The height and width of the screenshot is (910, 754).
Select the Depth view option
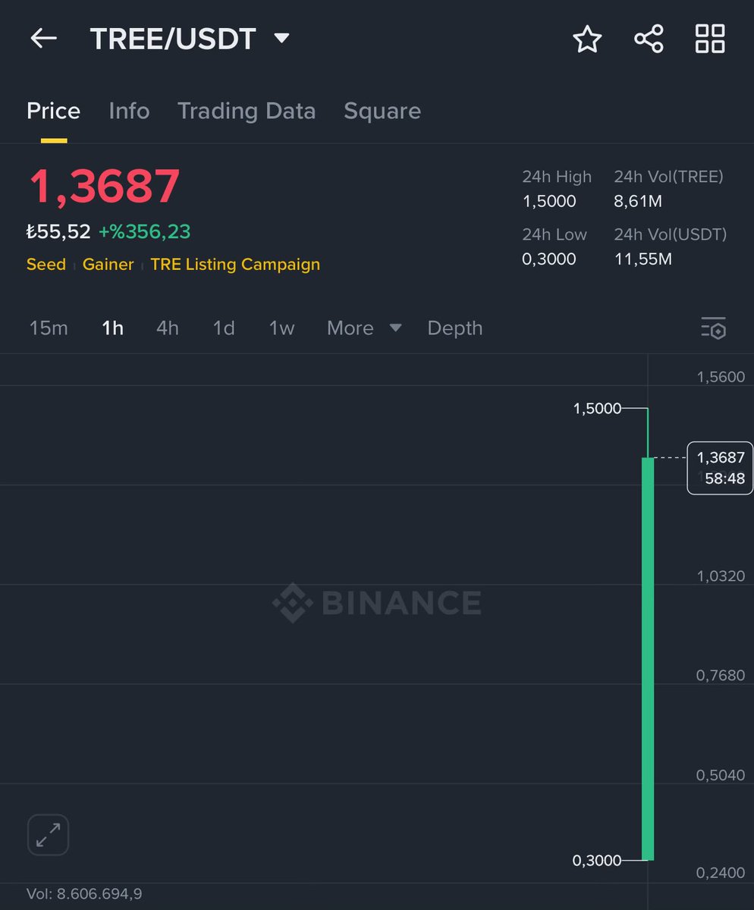pyautogui.click(x=454, y=328)
